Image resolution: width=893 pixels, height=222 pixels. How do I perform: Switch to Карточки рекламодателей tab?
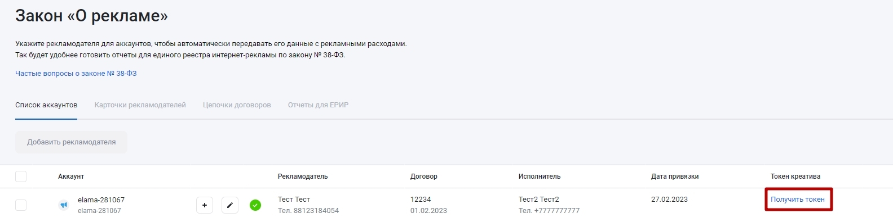click(140, 105)
